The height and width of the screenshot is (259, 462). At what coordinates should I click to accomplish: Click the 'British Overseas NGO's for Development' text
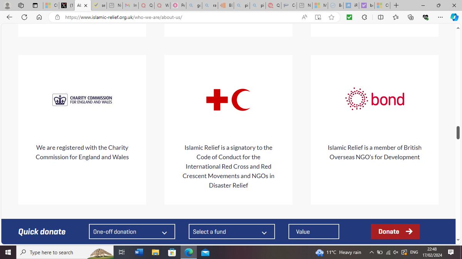point(375,152)
